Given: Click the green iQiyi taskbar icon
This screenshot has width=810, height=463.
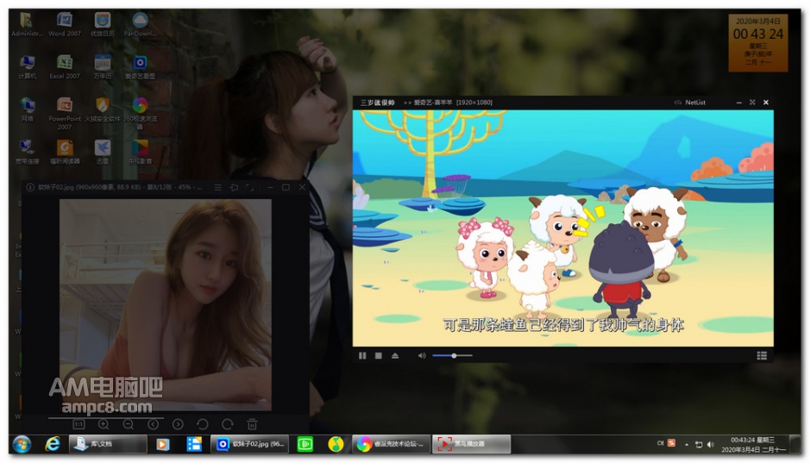Looking at the screenshot, I should (x=305, y=444).
